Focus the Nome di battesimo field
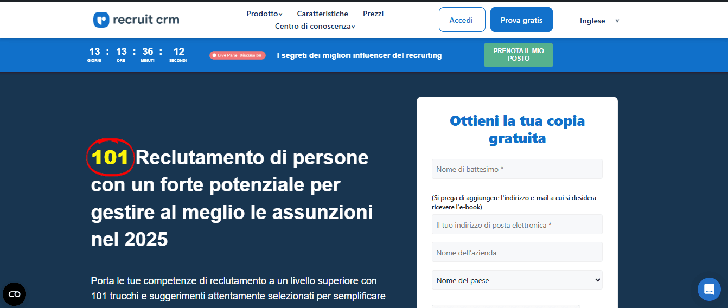 [517, 169]
